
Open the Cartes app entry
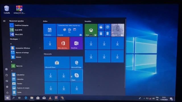(17, 92)
